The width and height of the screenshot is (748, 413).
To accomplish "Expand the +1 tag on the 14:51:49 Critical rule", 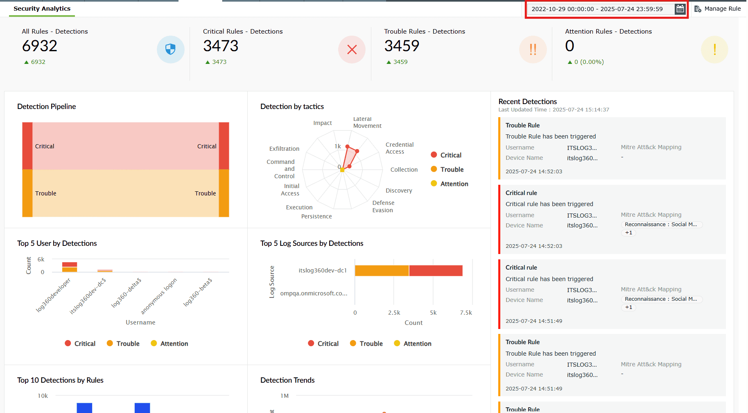I will pos(628,307).
